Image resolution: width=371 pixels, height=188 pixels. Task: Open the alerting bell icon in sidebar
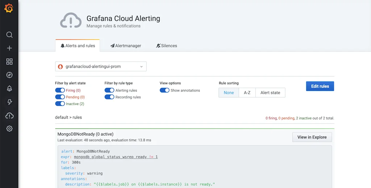[9, 88]
